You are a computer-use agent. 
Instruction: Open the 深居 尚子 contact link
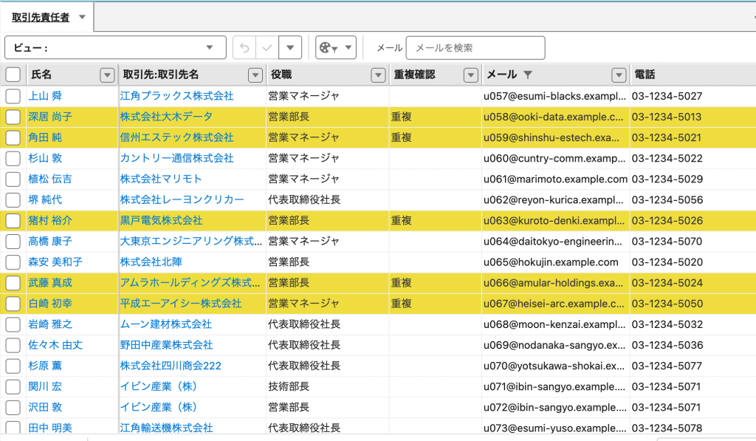point(50,117)
